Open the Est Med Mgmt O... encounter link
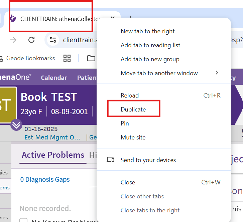Viewport: 243px width, 222px height. click(x=52, y=137)
